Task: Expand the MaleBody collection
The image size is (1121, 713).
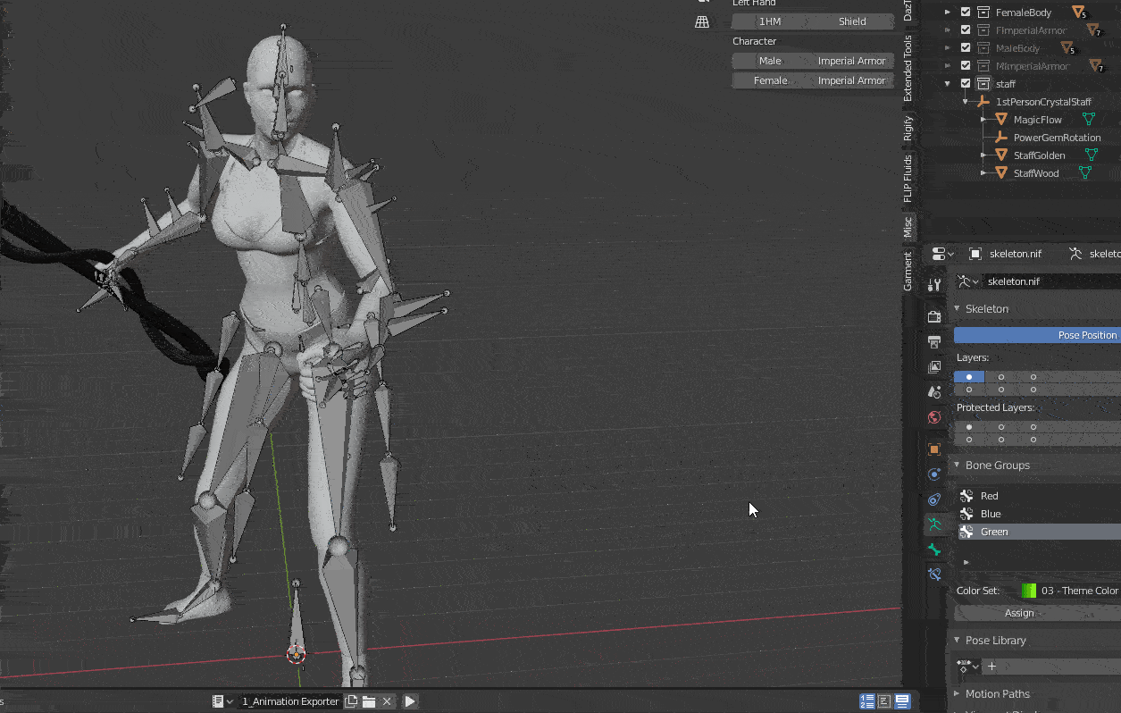Action: click(948, 48)
